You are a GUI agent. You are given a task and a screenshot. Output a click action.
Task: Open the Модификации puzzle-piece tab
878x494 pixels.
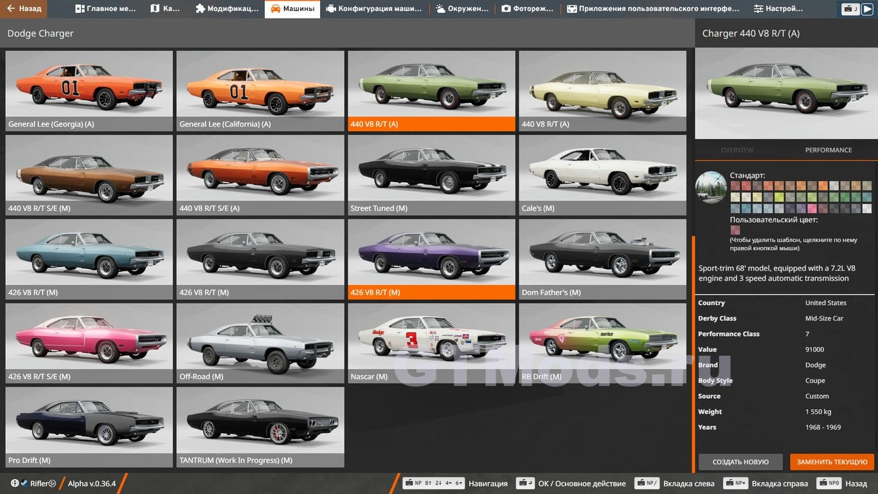pos(227,9)
